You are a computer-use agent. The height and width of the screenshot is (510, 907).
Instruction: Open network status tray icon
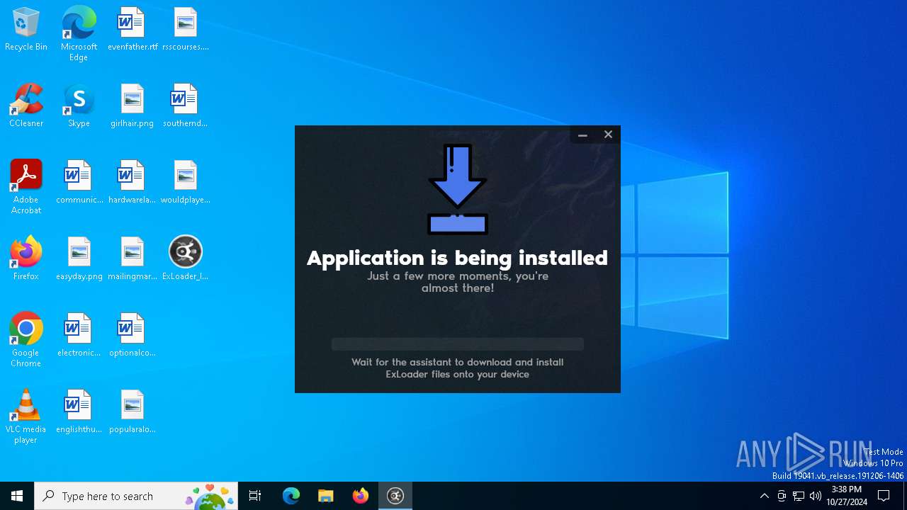[x=799, y=496]
